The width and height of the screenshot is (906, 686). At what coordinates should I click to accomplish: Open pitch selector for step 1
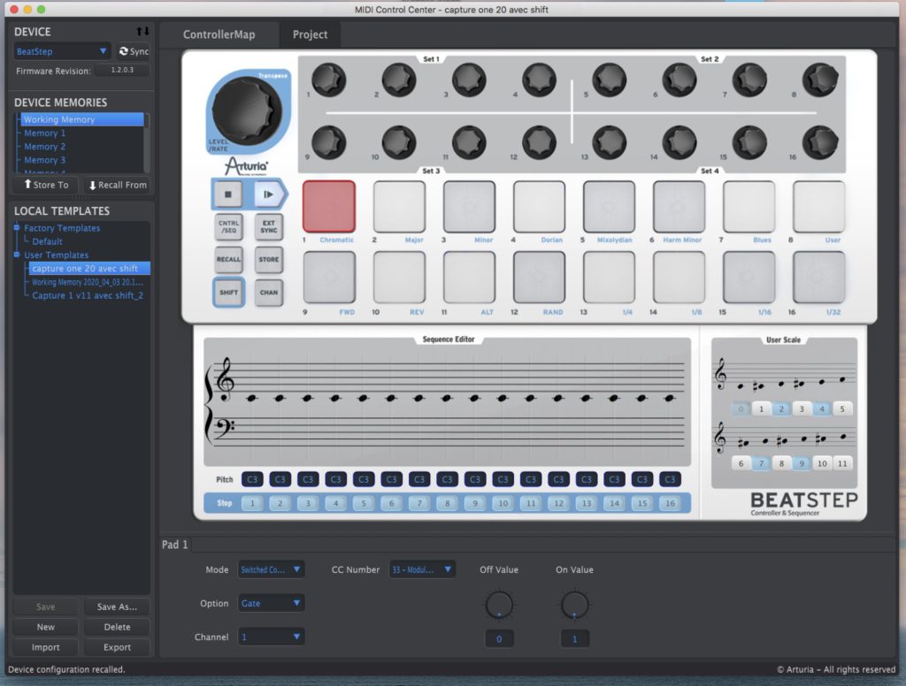[252, 479]
